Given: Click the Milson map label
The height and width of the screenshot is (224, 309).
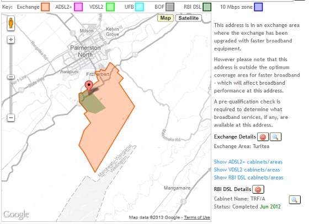Looking at the screenshot, I should tap(87, 31).
